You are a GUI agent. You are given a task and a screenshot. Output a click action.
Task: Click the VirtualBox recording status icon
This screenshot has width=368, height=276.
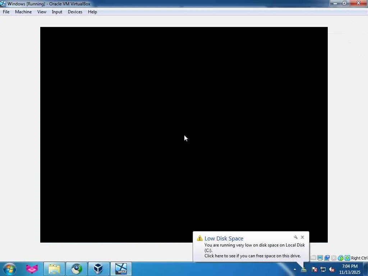pos(334,258)
